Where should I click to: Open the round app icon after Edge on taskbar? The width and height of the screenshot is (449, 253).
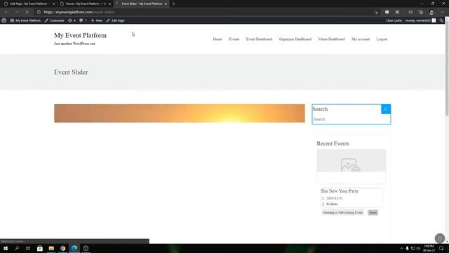86,248
